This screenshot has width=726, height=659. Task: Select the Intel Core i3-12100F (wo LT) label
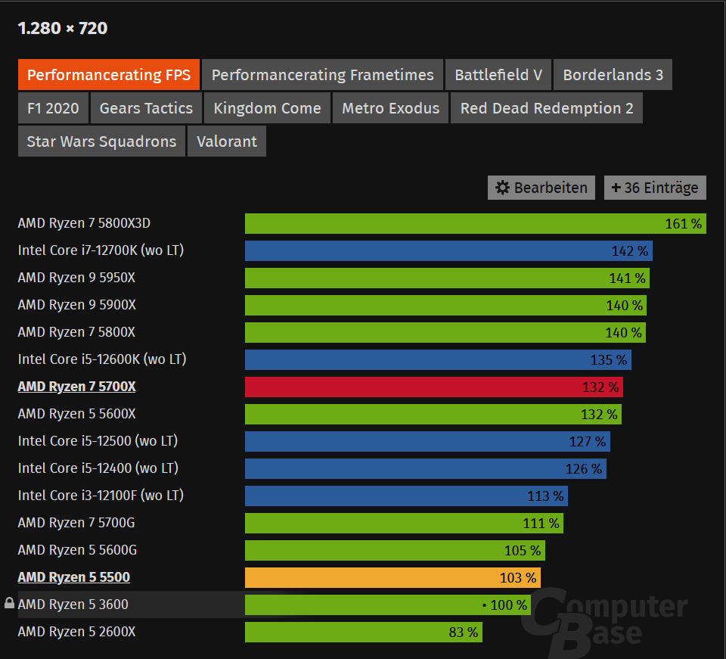point(101,496)
